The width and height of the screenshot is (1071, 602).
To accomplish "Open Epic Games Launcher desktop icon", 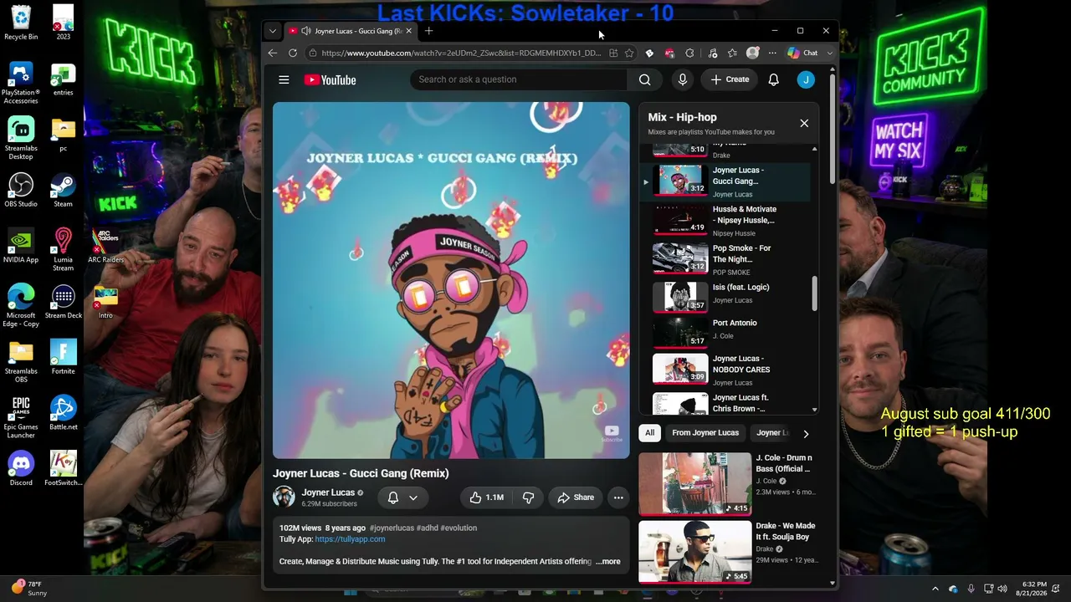I will (21, 416).
